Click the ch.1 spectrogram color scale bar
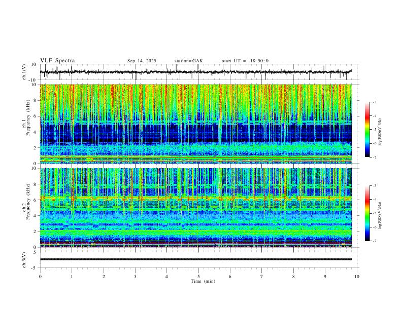This screenshot has height=310, width=402. point(367,130)
